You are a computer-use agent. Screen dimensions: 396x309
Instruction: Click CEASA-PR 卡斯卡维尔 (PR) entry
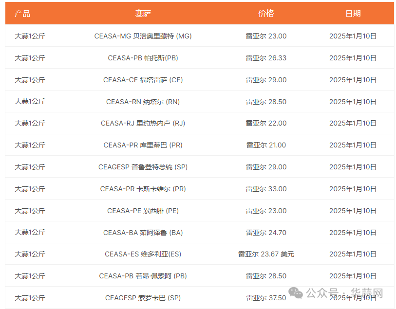[143, 189]
